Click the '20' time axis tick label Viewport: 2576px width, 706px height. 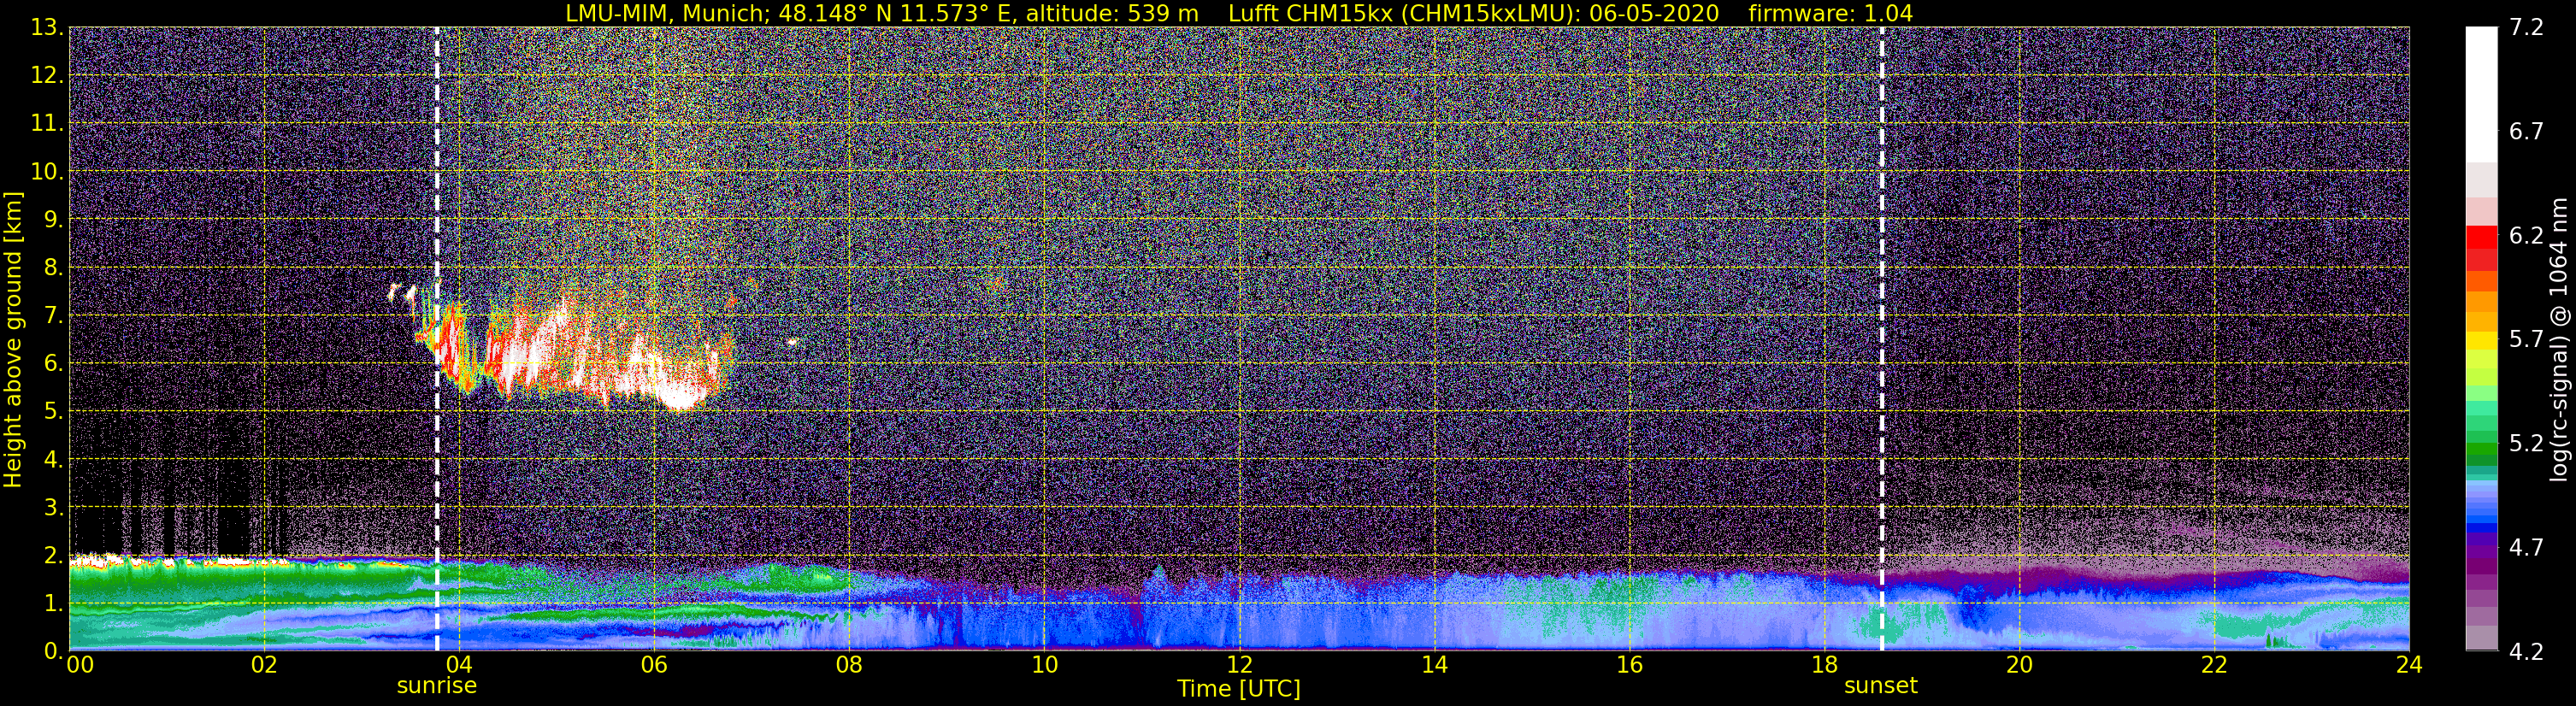click(x=2019, y=665)
